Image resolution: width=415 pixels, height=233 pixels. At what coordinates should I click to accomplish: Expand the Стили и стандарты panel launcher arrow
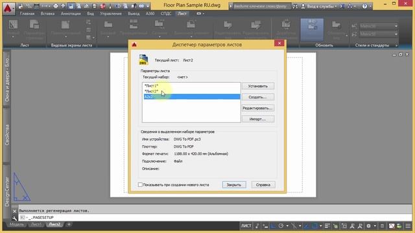click(x=396, y=45)
